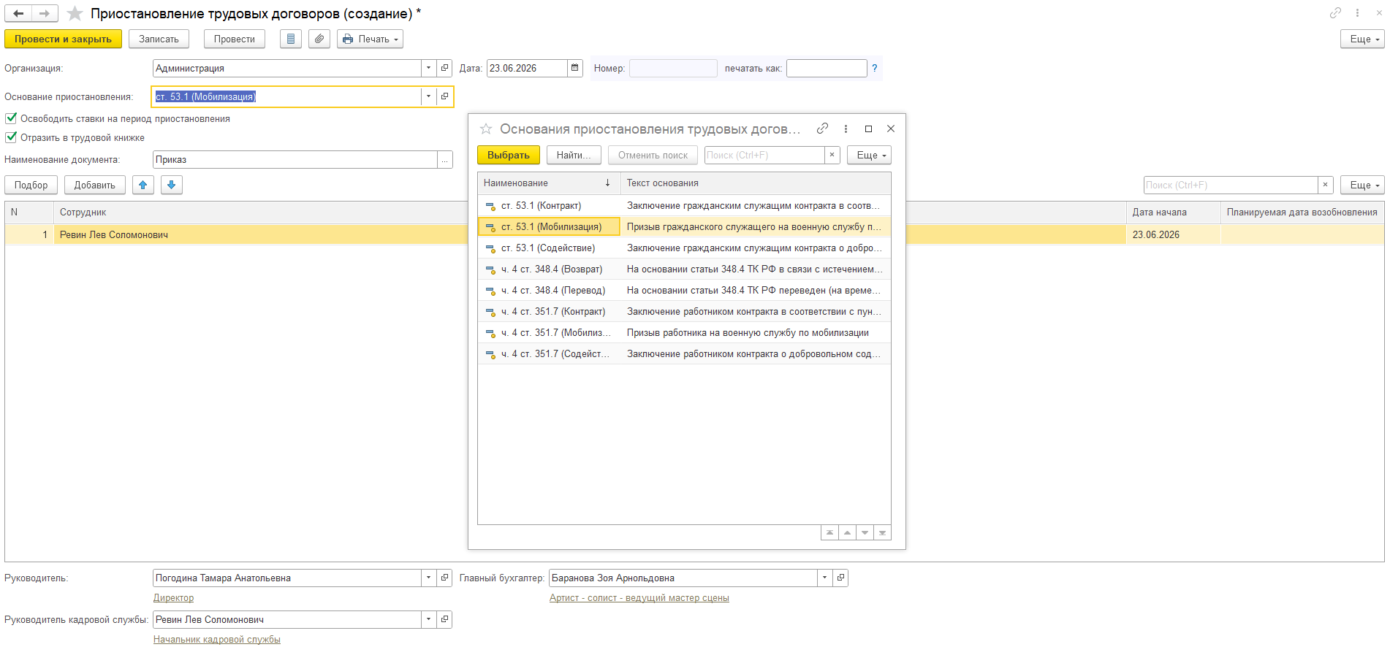The width and height of the screenshot is (1390, 647).
Task: Select the ст. 53.1 (Содействие) row
Action: (684, 248)
